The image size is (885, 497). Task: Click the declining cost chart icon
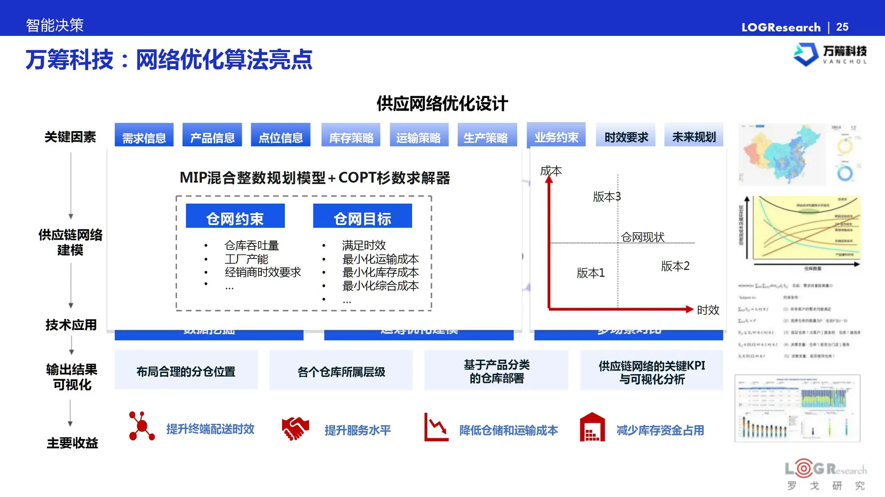436,427
